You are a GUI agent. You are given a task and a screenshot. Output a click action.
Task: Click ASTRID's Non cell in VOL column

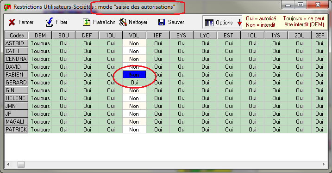pyautogui.click(x=134, y=43)
